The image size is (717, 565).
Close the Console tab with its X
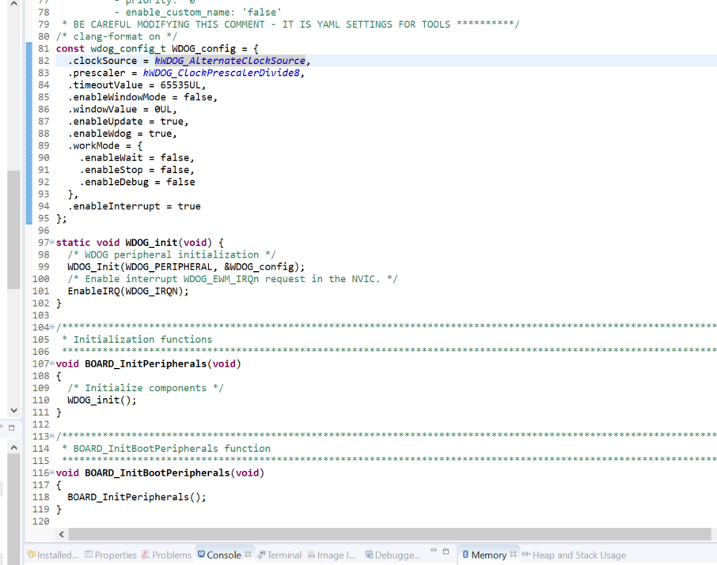(x=248, y=554)
